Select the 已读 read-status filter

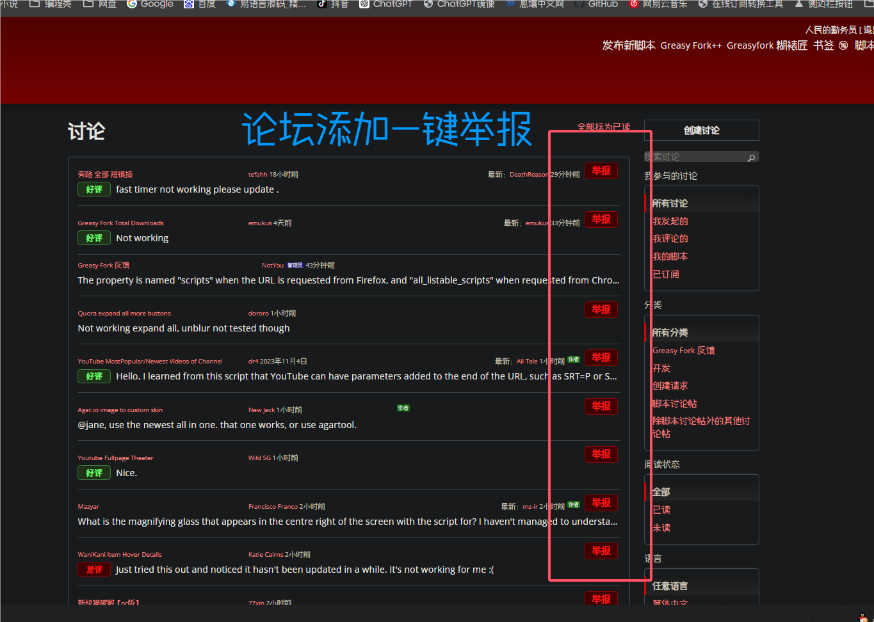(x=661, y=509)
